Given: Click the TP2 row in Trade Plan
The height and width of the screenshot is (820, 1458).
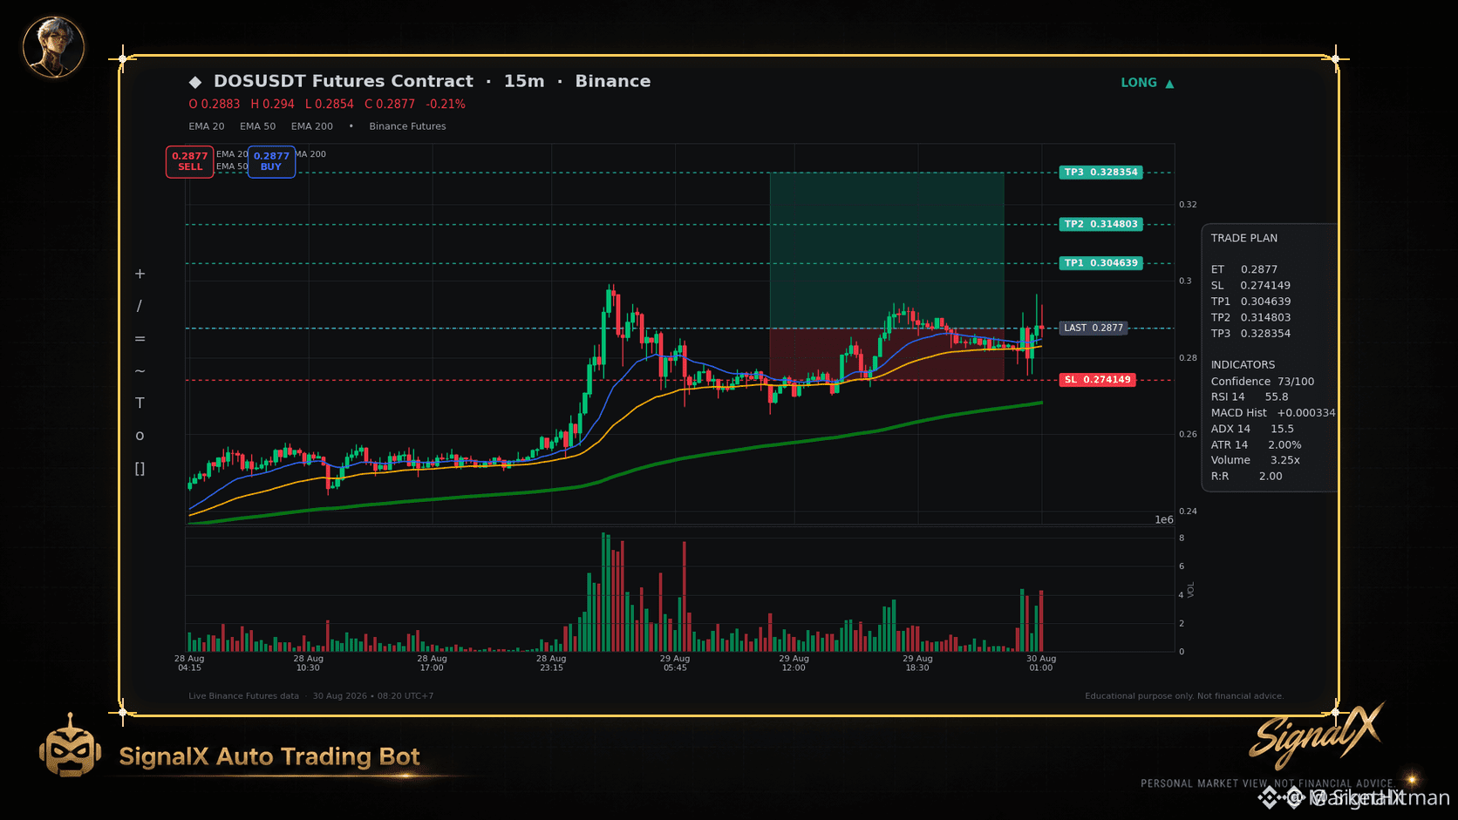Looking at the screenshot, I should pos(1250,318).
